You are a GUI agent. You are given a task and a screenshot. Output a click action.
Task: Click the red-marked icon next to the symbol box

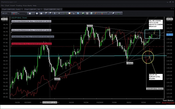13,13
